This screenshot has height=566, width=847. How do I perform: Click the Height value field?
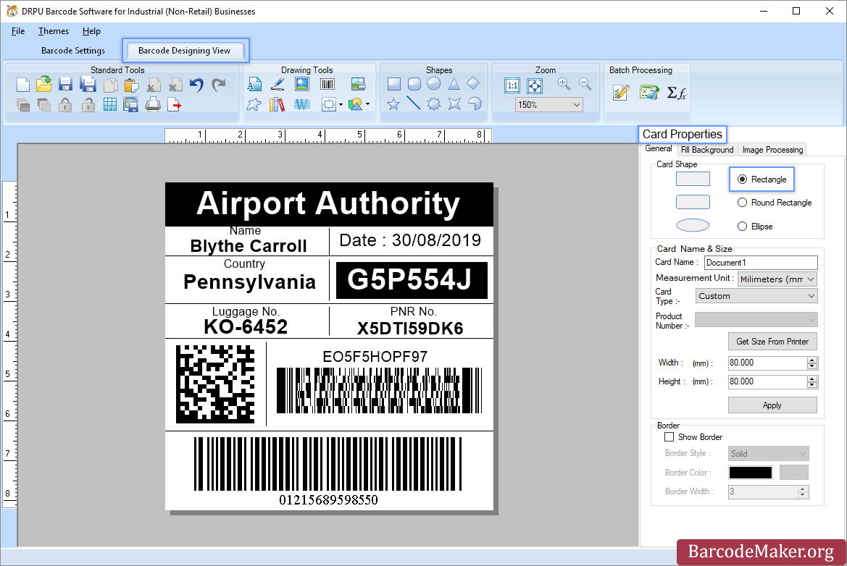point(767,381)
